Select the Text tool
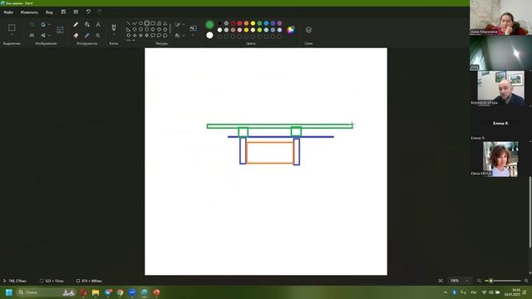Viewport: 532px width, 299px height. (x=98, y=24)
